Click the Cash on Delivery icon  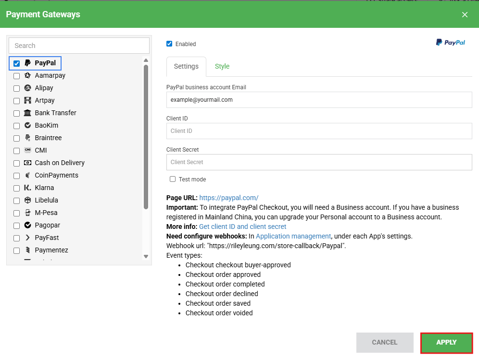click(x=27, y=163)
